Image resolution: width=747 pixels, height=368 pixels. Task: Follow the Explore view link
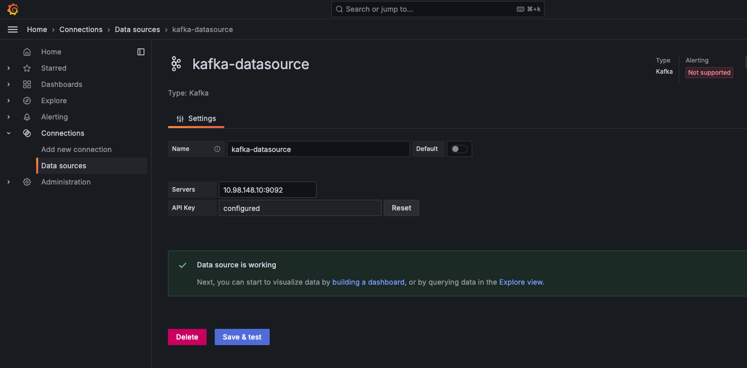pos(521,282)
